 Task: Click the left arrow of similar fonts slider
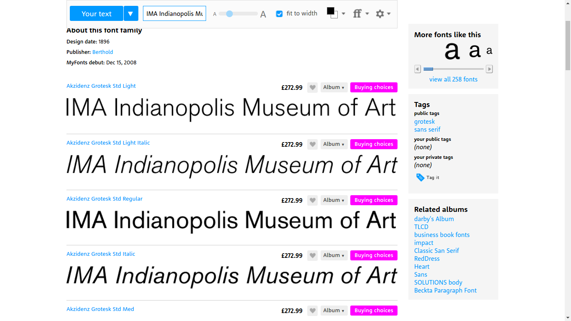(x=418, y=69)
